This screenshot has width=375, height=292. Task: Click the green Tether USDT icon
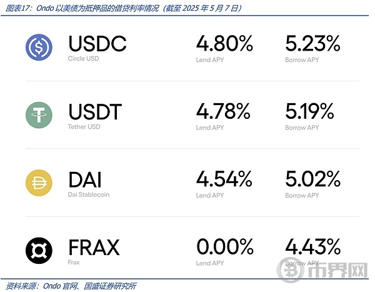pos(39,115)
